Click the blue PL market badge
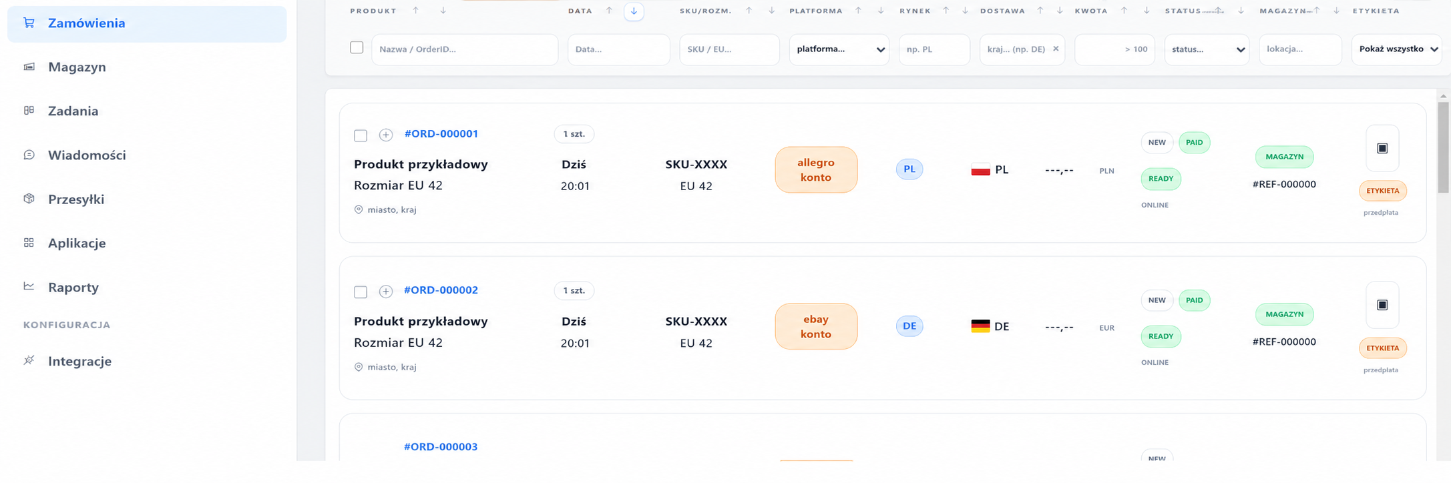The width and height of the screenshot is (1451, 483). point(909,169)
